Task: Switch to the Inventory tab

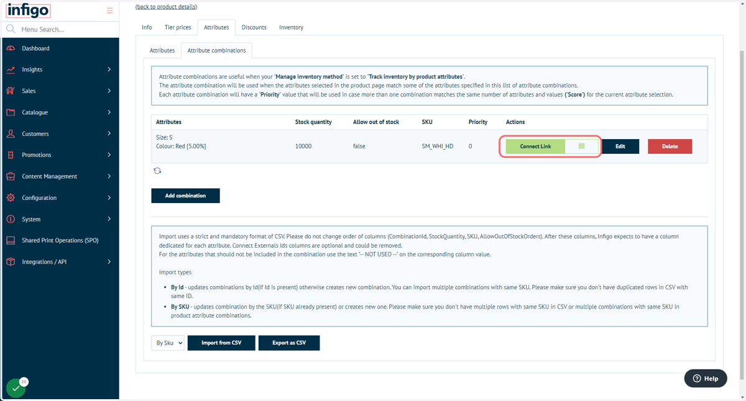Action: 291,27
